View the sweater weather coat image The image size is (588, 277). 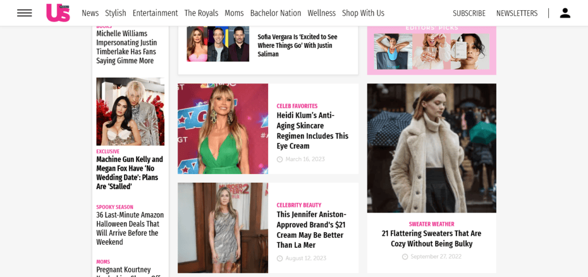tap(431, 148)
